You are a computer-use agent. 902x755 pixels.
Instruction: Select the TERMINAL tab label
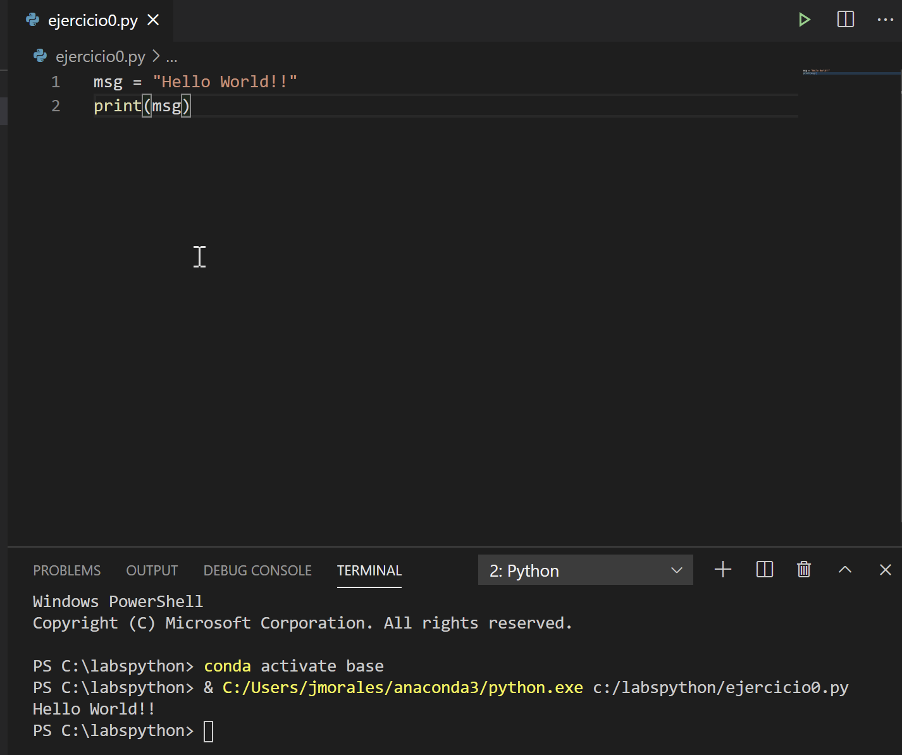[x=369, y=570]
